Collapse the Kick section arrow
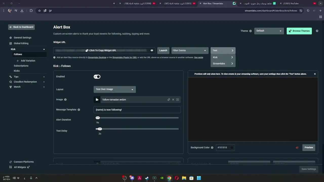Screen dimensions: 324x182 pos(44,49)
